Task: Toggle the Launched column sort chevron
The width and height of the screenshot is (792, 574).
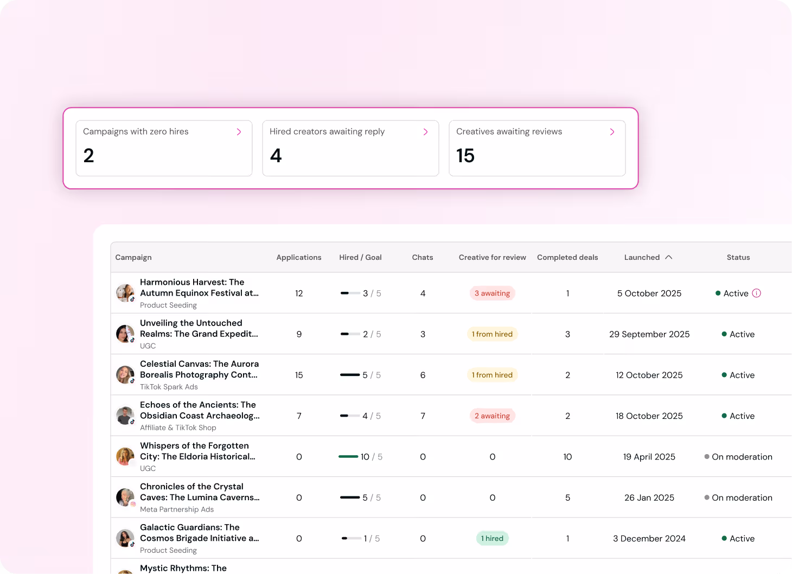Action: [x=669, y=257]
